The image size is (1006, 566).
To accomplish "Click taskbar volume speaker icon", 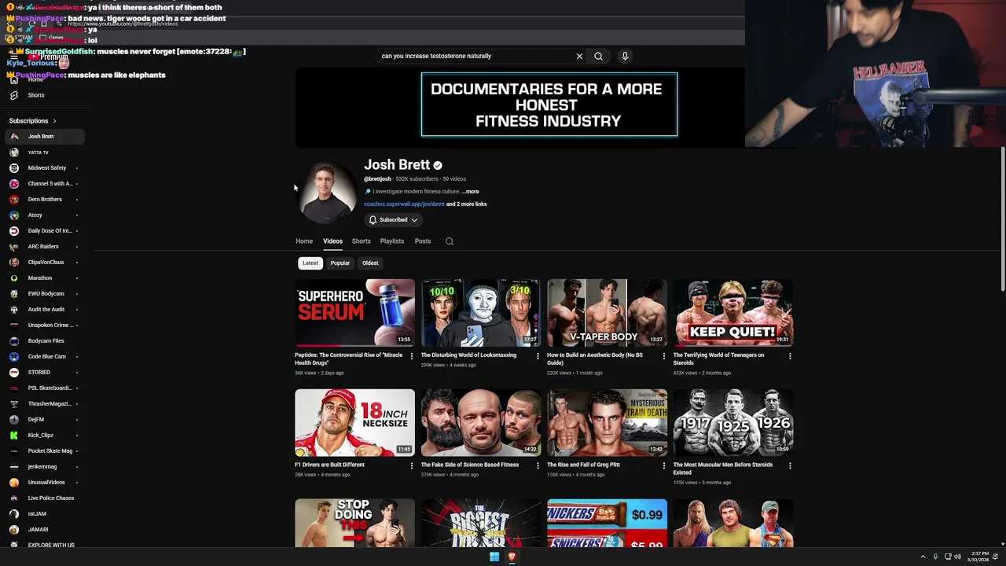I will tap(957, 557).
